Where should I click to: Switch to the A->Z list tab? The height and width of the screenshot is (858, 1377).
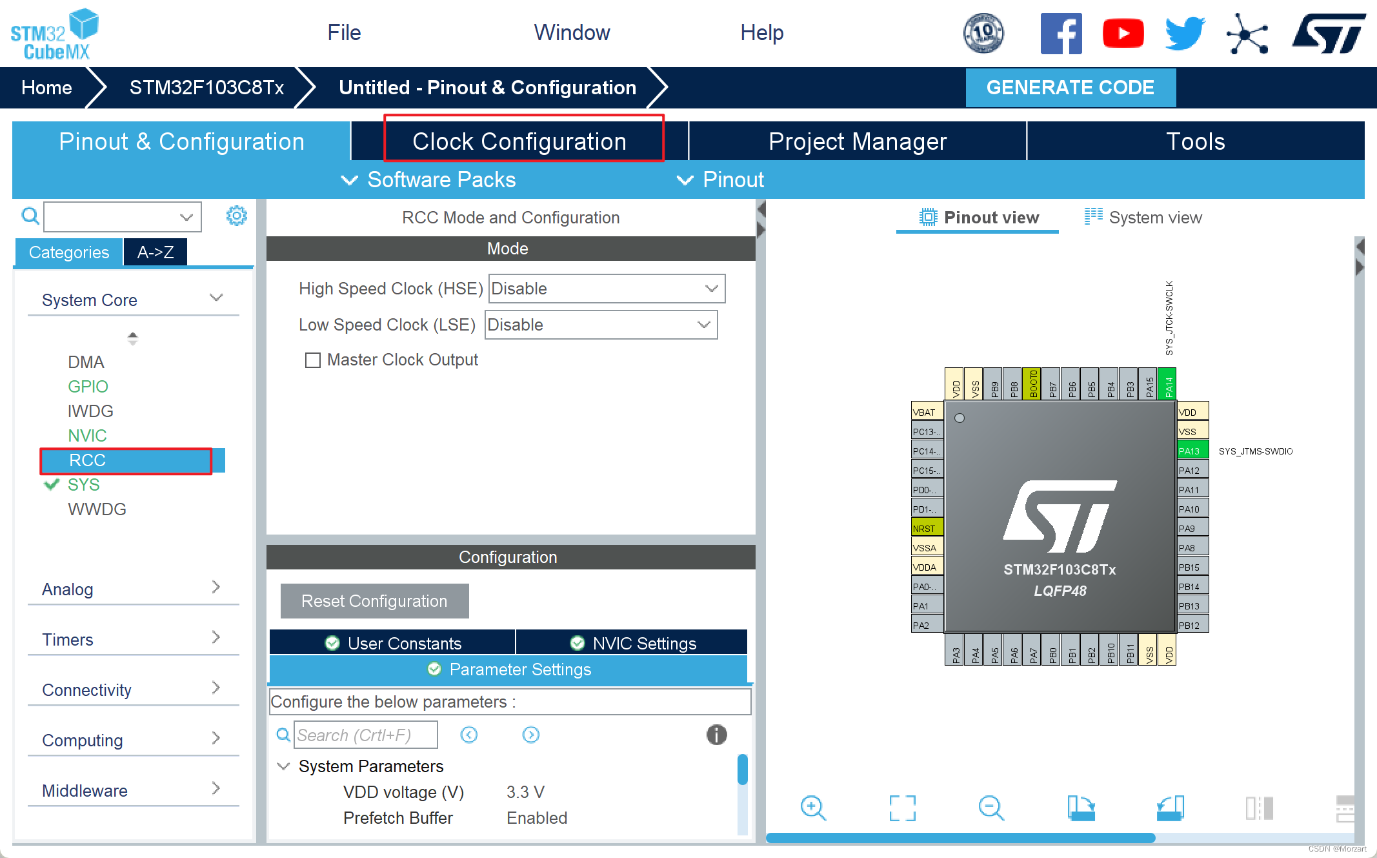click(x=156, y=252)
